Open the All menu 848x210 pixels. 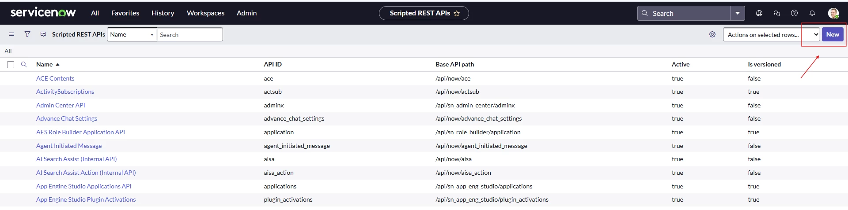pos(95,13)
